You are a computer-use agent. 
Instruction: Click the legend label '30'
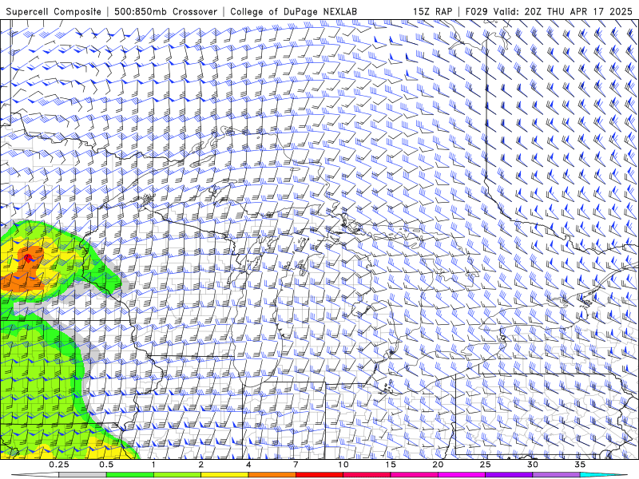click(533, 465)
